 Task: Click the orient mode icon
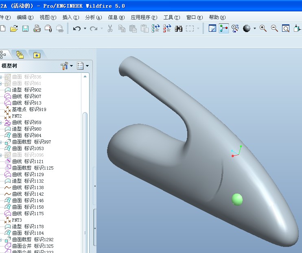(x=235, y=28)
